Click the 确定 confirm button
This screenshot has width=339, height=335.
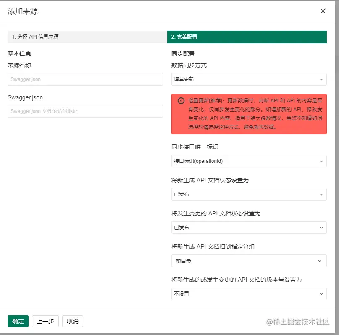tap(18, 321)
